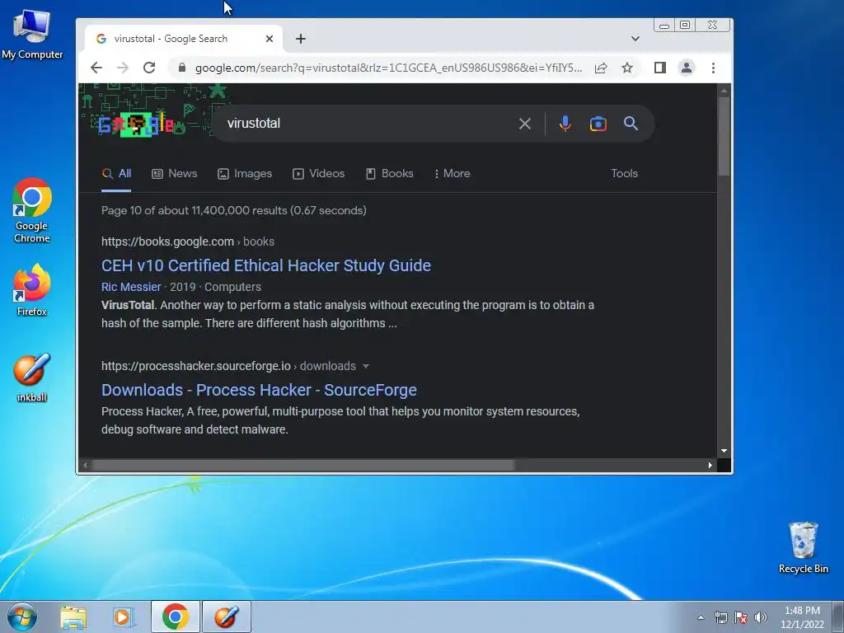Open Downloads - Process Hacker - SourceForge result
The width and height of the screenshot is (844, 633).
[x=259, y=390]
